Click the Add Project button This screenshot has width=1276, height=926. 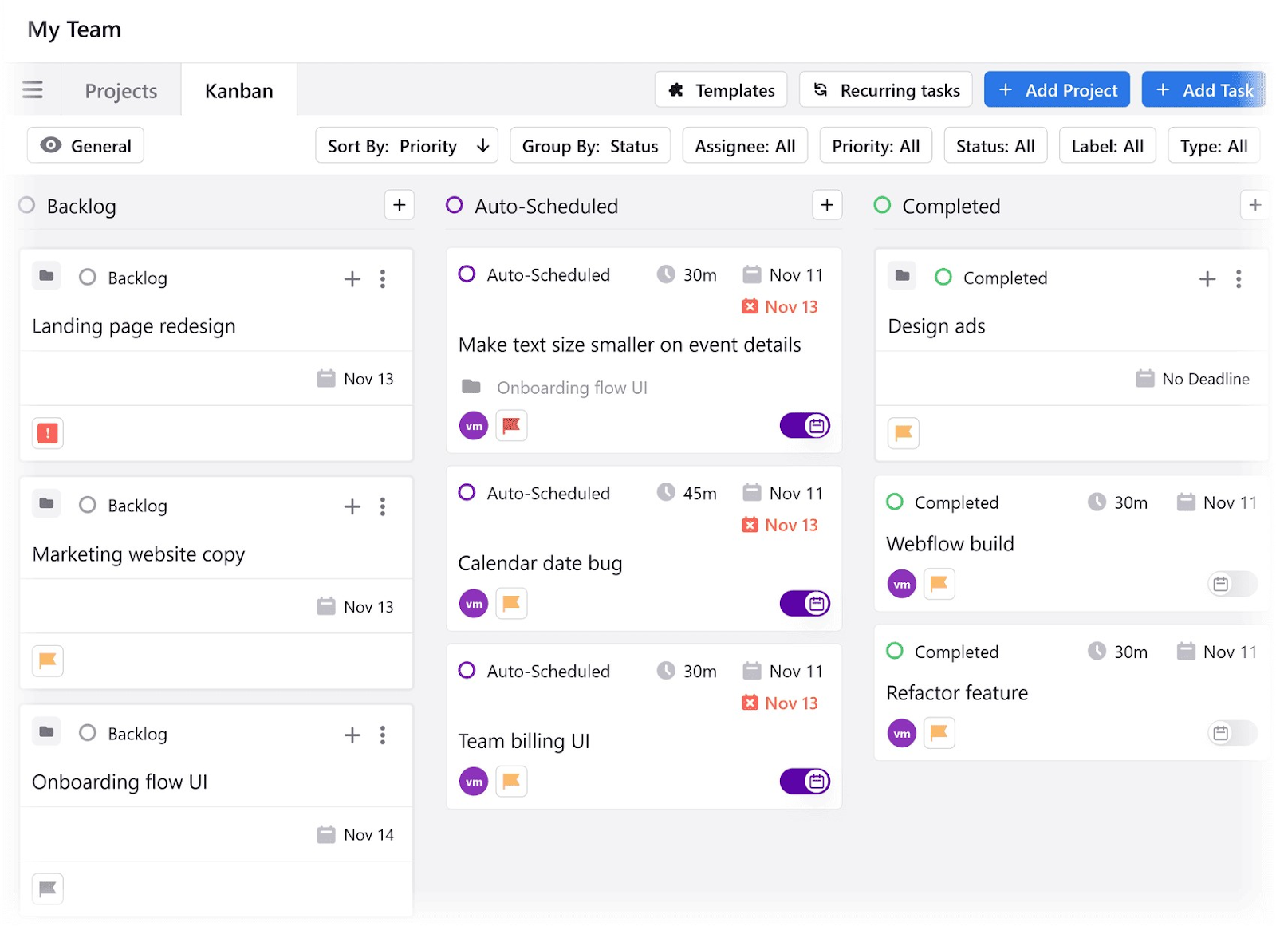pyautogui.click(x=1057, y=89)
